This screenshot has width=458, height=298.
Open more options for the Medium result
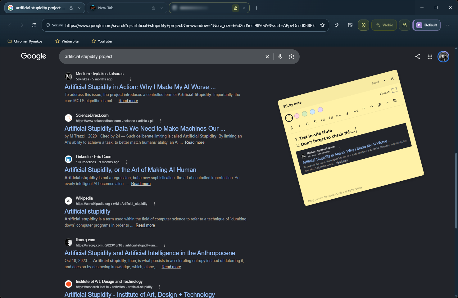(x=130, y=79)
